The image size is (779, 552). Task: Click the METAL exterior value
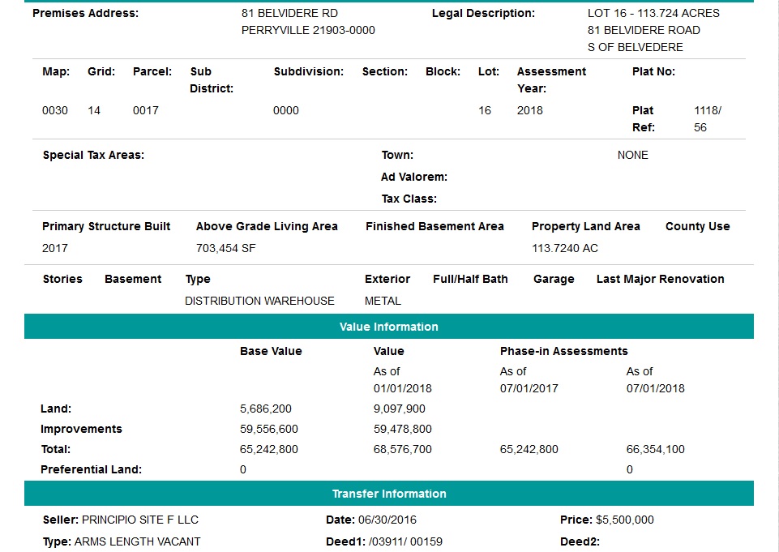click(383, 301)
